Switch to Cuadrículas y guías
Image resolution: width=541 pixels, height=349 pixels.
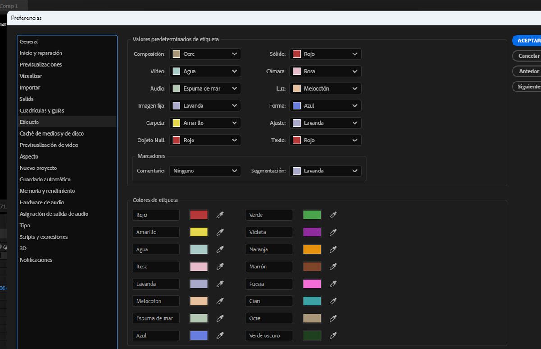click(x=67, y=110)
